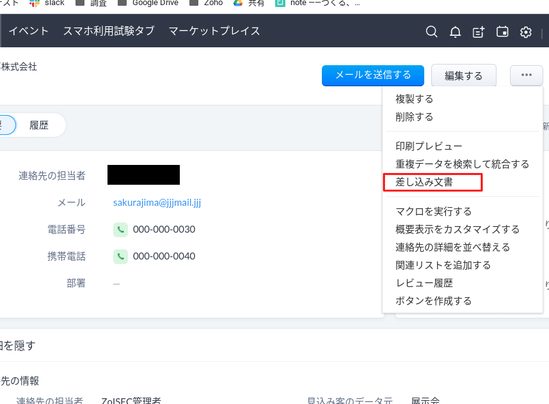Click the 展示会 lead source value

point(425,401)
